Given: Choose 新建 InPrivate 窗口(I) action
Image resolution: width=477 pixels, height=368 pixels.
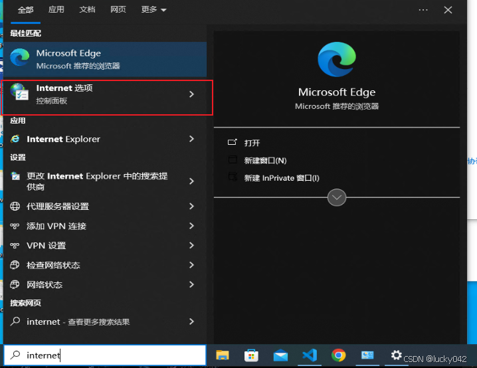Looking at the screenshot, I should click(x=282, y=178).
